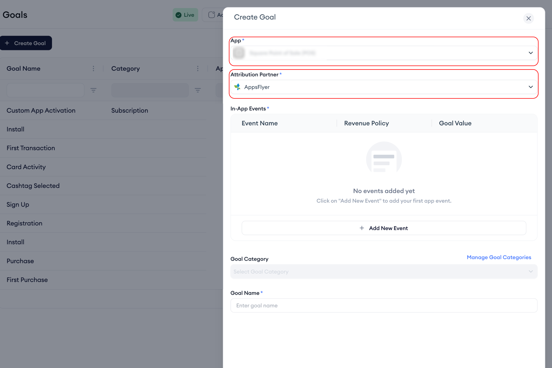The width and height of the screenshot is (552, 368).
Task: Focus the Enter goal name field
Action: [x=384, y=305]
